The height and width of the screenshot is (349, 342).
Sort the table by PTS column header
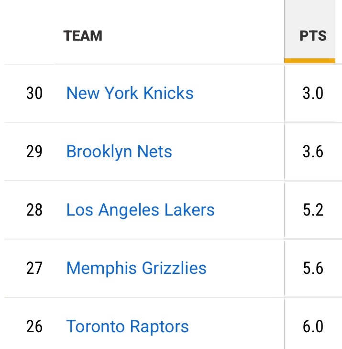pos(313,35)
